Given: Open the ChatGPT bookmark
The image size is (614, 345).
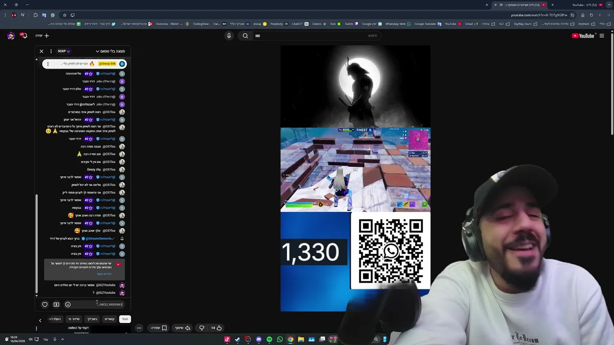Looking at the screenshot, I should (299, 24).
